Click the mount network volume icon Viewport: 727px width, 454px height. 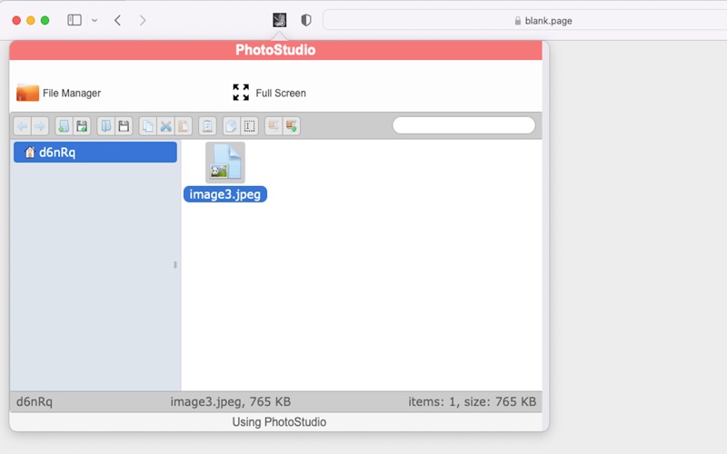coord(291,126)
